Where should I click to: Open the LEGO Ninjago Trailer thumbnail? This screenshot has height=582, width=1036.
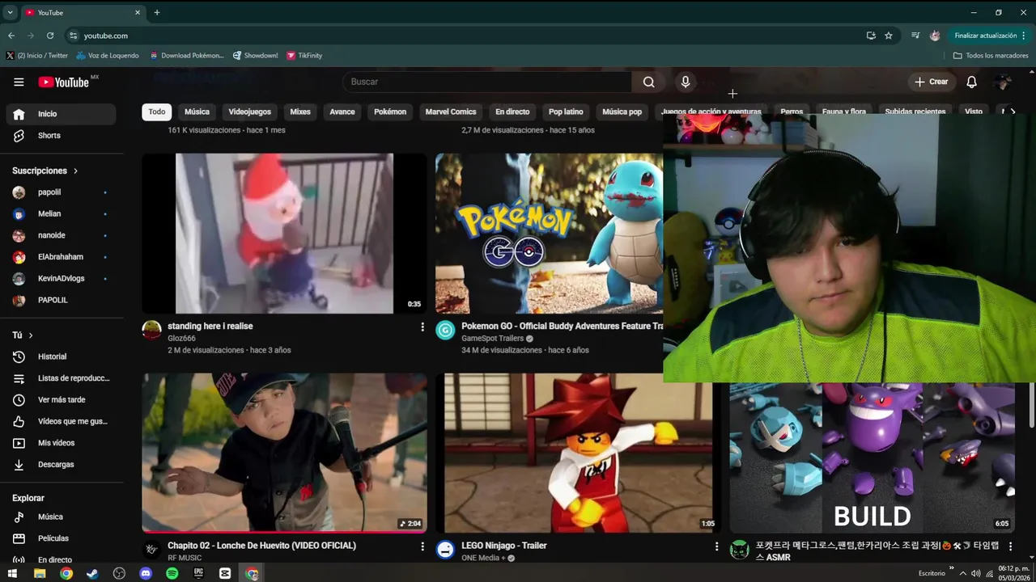point(578,453)
